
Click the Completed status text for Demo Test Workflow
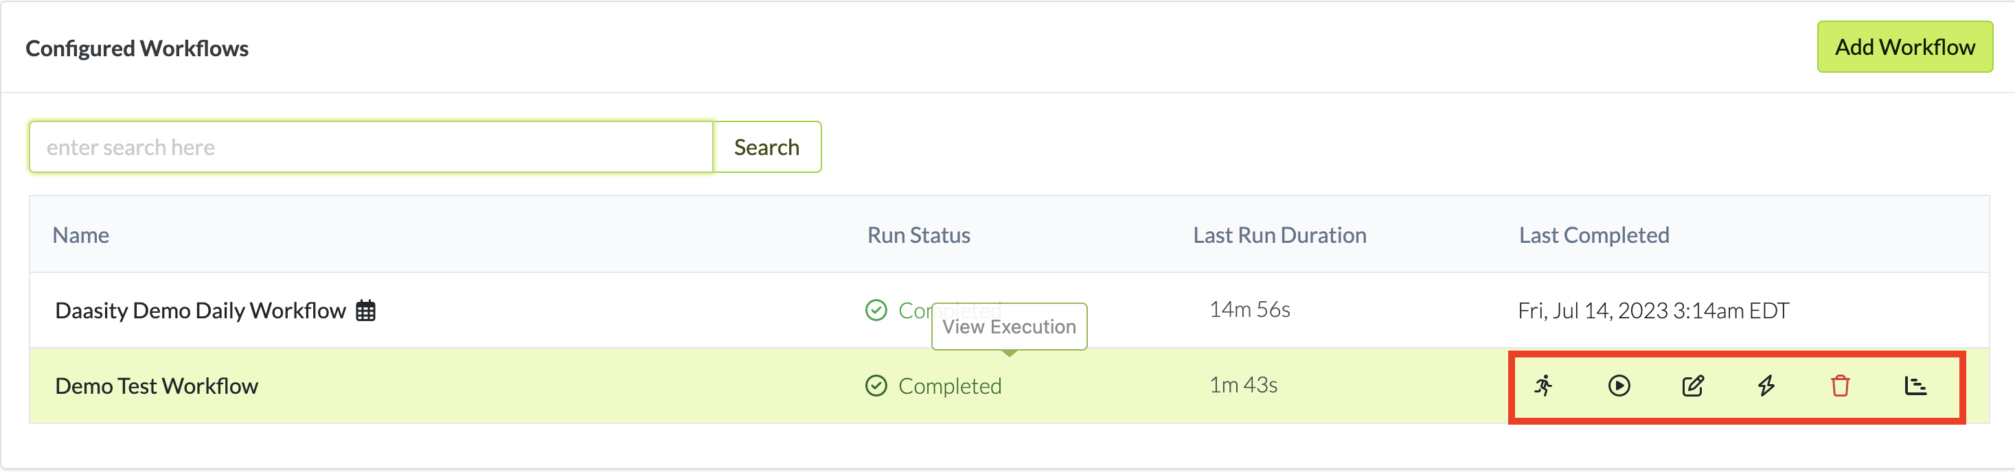950,386
